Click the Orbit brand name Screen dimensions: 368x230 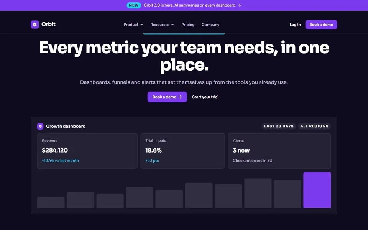pyautogui.click(x=48, y=24)
